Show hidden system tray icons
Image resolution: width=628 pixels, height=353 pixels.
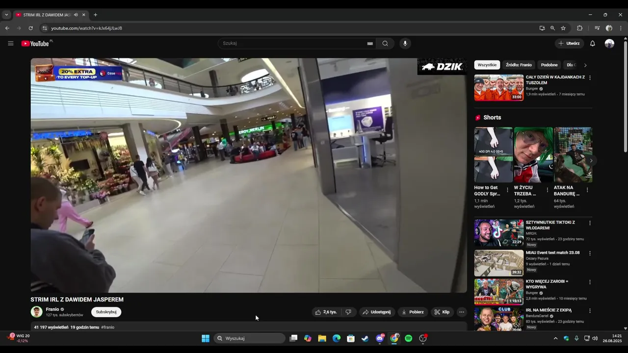[555, 338]
